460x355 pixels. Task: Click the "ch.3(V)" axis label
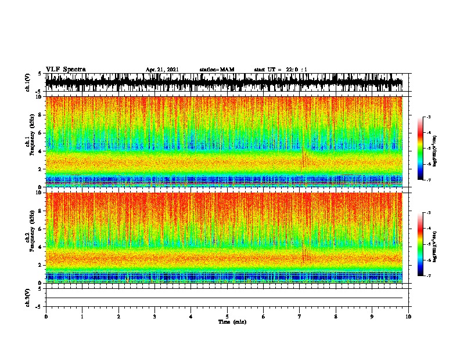pos(28,298)
